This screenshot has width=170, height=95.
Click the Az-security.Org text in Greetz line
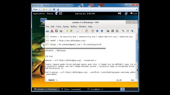(x=68, y=37)
